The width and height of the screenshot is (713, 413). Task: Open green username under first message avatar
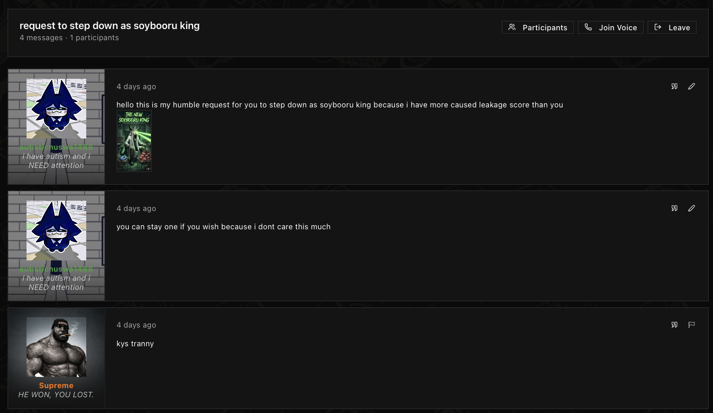point(56,147)
